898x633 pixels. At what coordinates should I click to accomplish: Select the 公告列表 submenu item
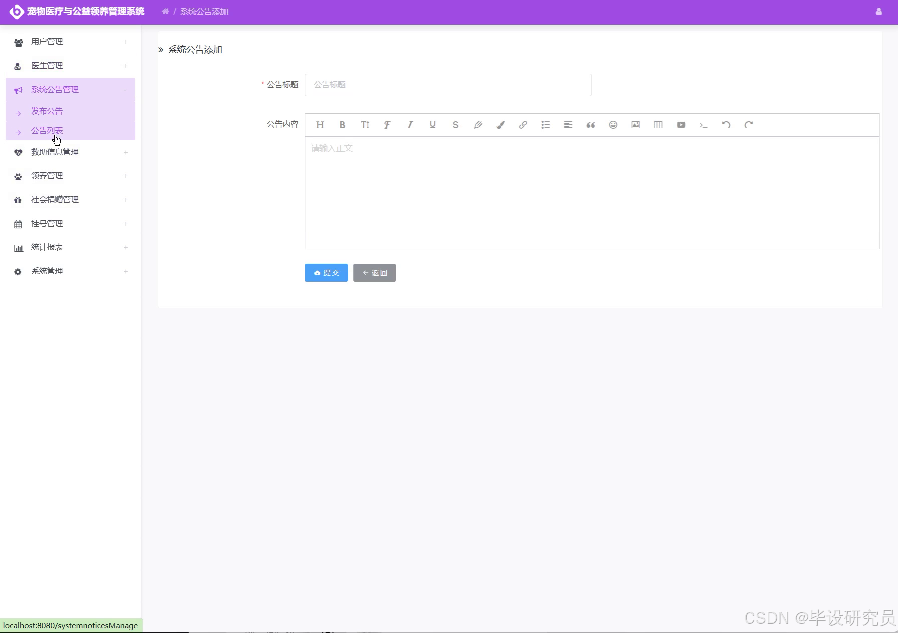70,131
